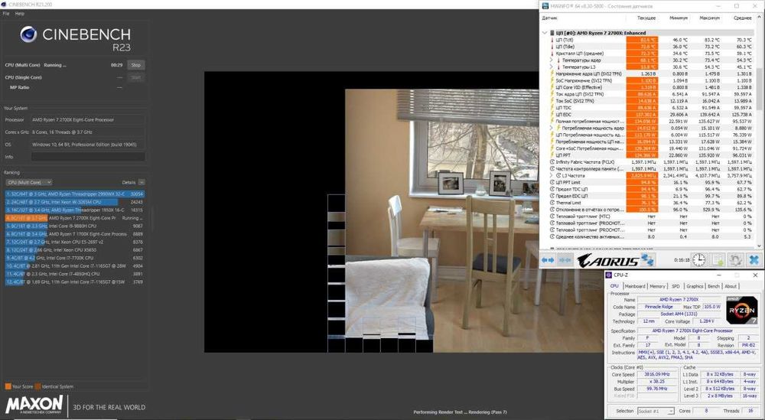This screenshot has width=765, height=420.
Task: Select the Threadripper 2990WX ranking row
Action: click(x=75, y=194)
